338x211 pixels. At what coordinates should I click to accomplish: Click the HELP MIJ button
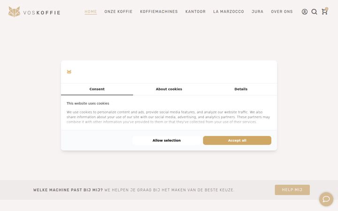(x=292, y=190)
